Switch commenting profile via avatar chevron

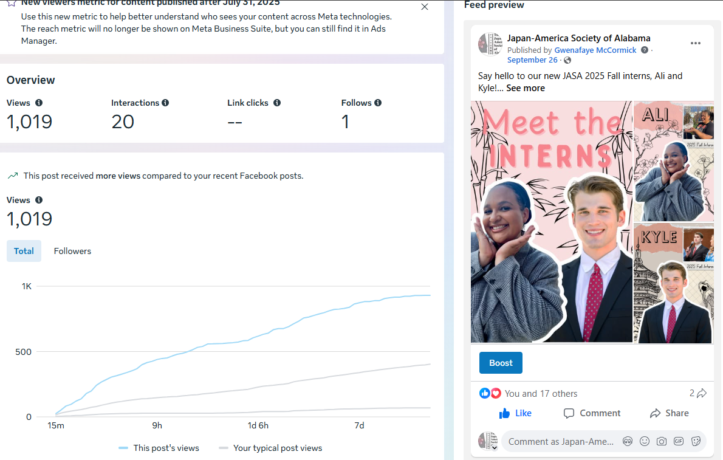495,448
